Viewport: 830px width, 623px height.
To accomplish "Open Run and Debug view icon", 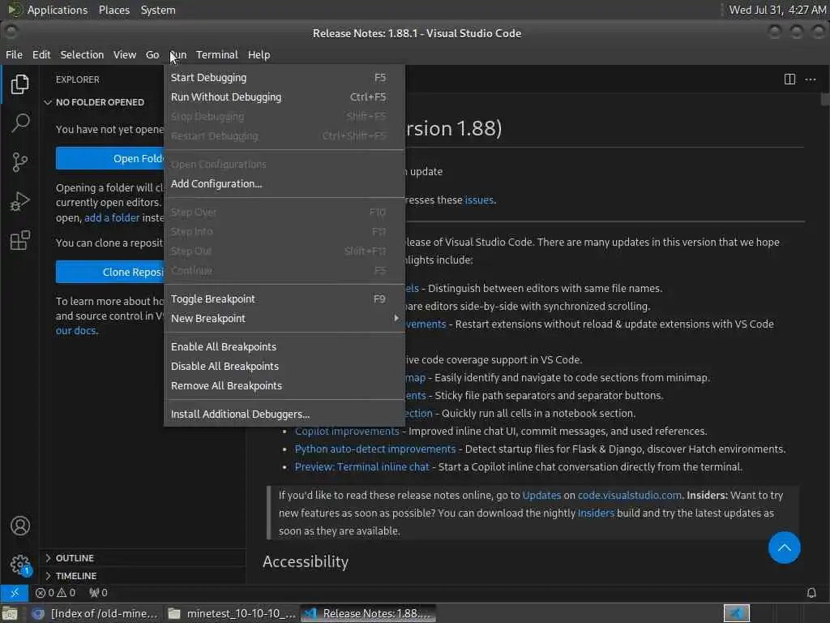I will tap(19, 201).
